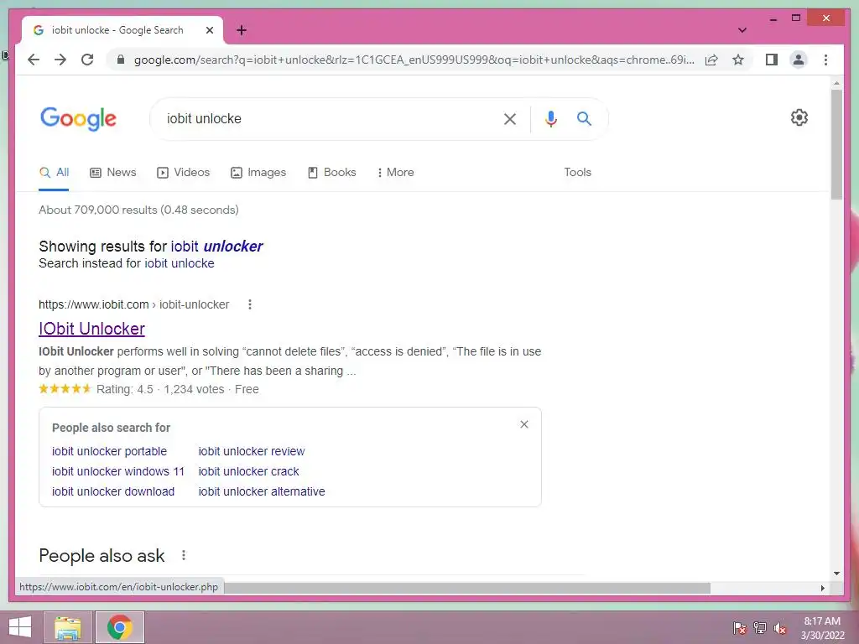Switch to the Images tab
This screenshot has width=859, height=644.
[258, 173]
